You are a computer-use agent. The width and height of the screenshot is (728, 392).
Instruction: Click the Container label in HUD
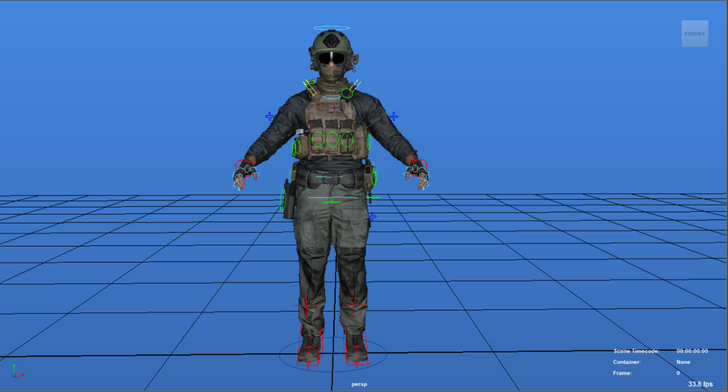coord(627,362)
